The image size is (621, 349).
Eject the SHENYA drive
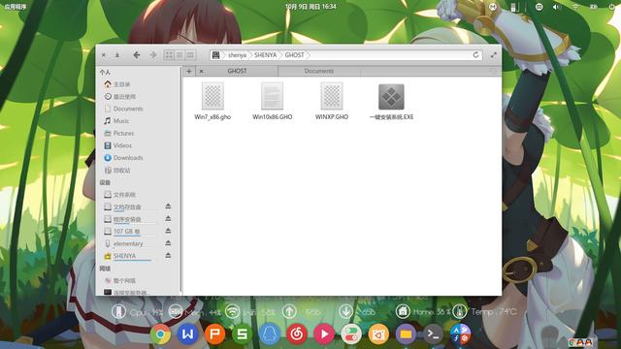tap(168, 255)
